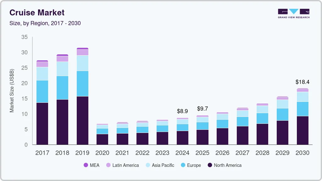Click the North America legend color dot
The width and height of the screenshot is (322, 181).
(x=209, y=165)
